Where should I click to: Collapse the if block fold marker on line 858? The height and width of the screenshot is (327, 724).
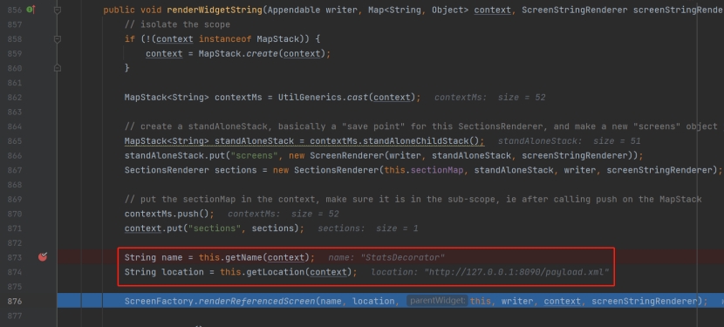tap(58, 39)
